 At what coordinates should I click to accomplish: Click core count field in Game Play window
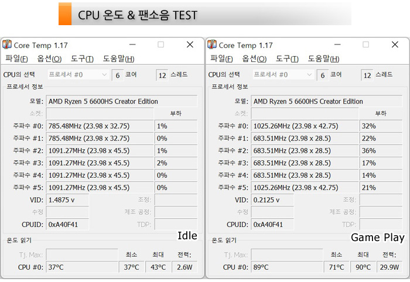point(323,75)
